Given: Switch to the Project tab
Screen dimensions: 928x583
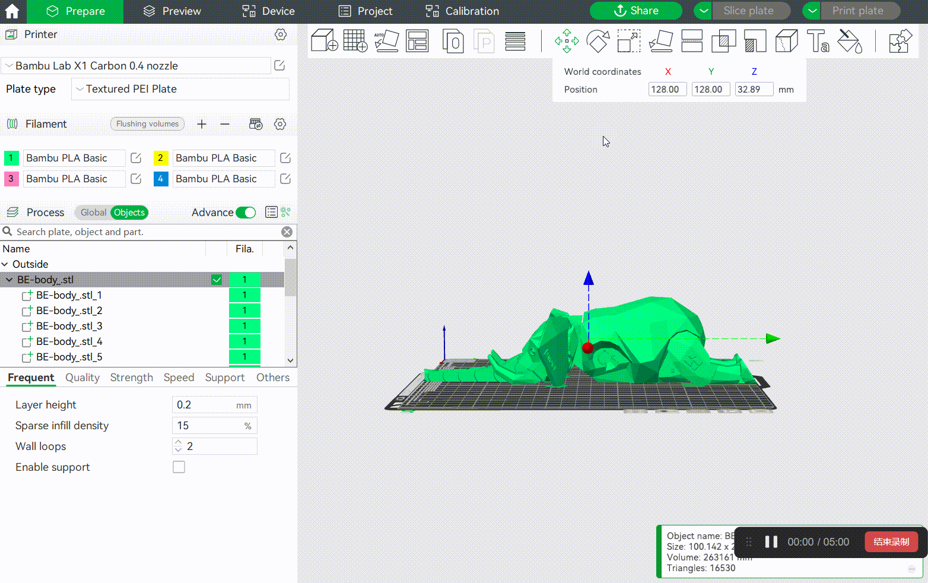Looking at the screenshot, I should [366, 11].
